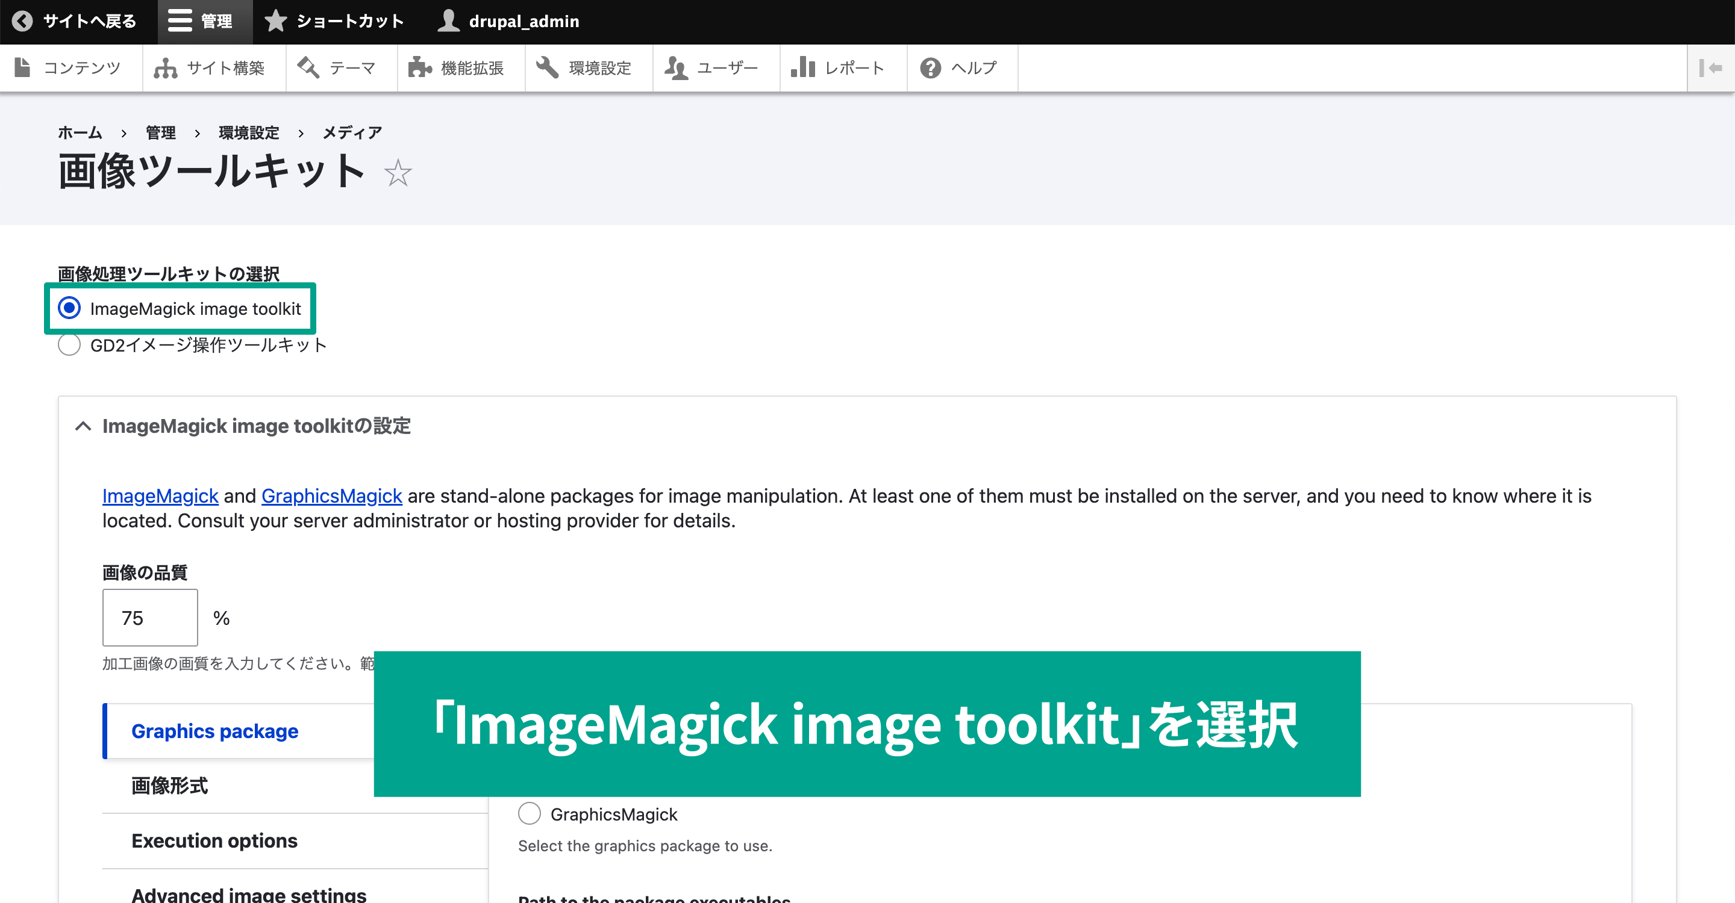Image resolution: width=1735 pixels, height=903 pixels.
Task: Click the 画像の品質 input field
Action: coord(150,617)
